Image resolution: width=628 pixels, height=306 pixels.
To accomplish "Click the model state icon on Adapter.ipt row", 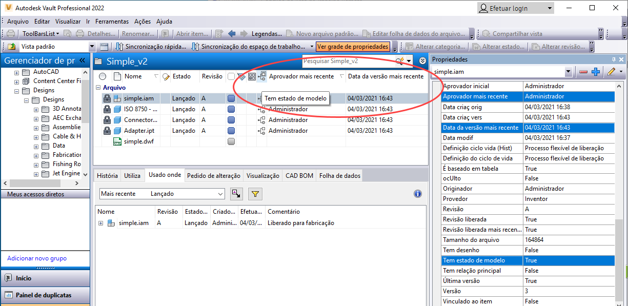I will 261,131.
